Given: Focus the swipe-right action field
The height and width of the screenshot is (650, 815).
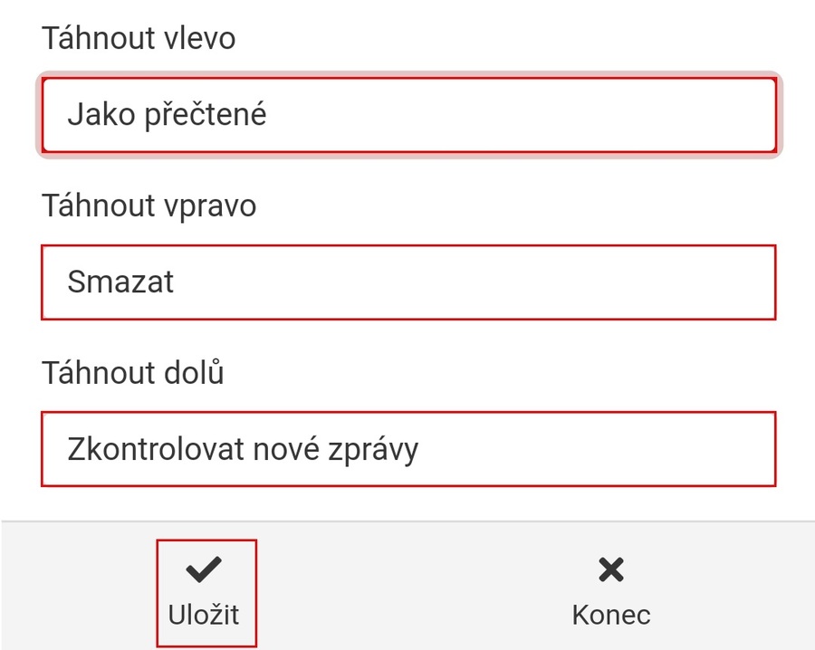Looking at the screenshot, I should coord(408,282).
